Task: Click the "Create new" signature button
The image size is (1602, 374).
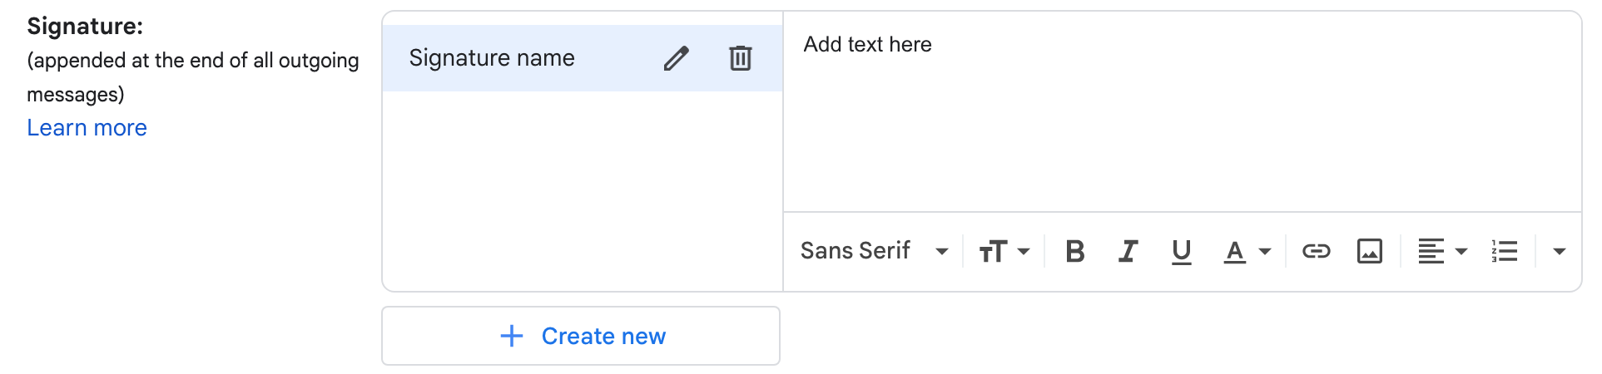Action: click(581, 336)
